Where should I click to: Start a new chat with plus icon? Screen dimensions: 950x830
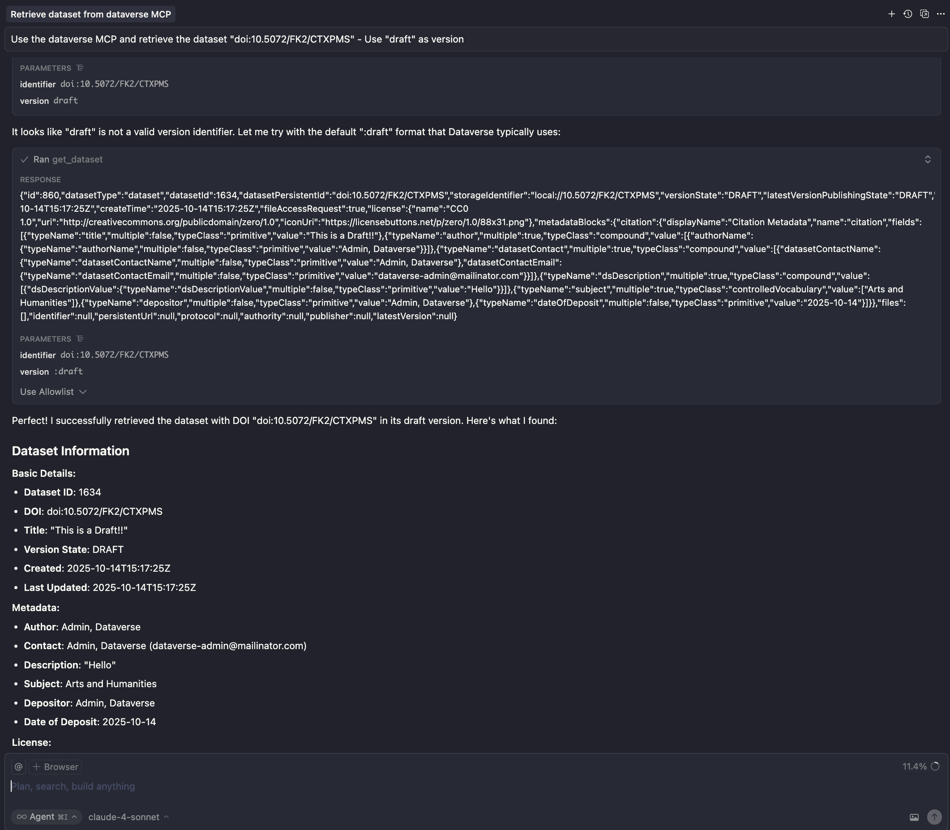(891, 14)
